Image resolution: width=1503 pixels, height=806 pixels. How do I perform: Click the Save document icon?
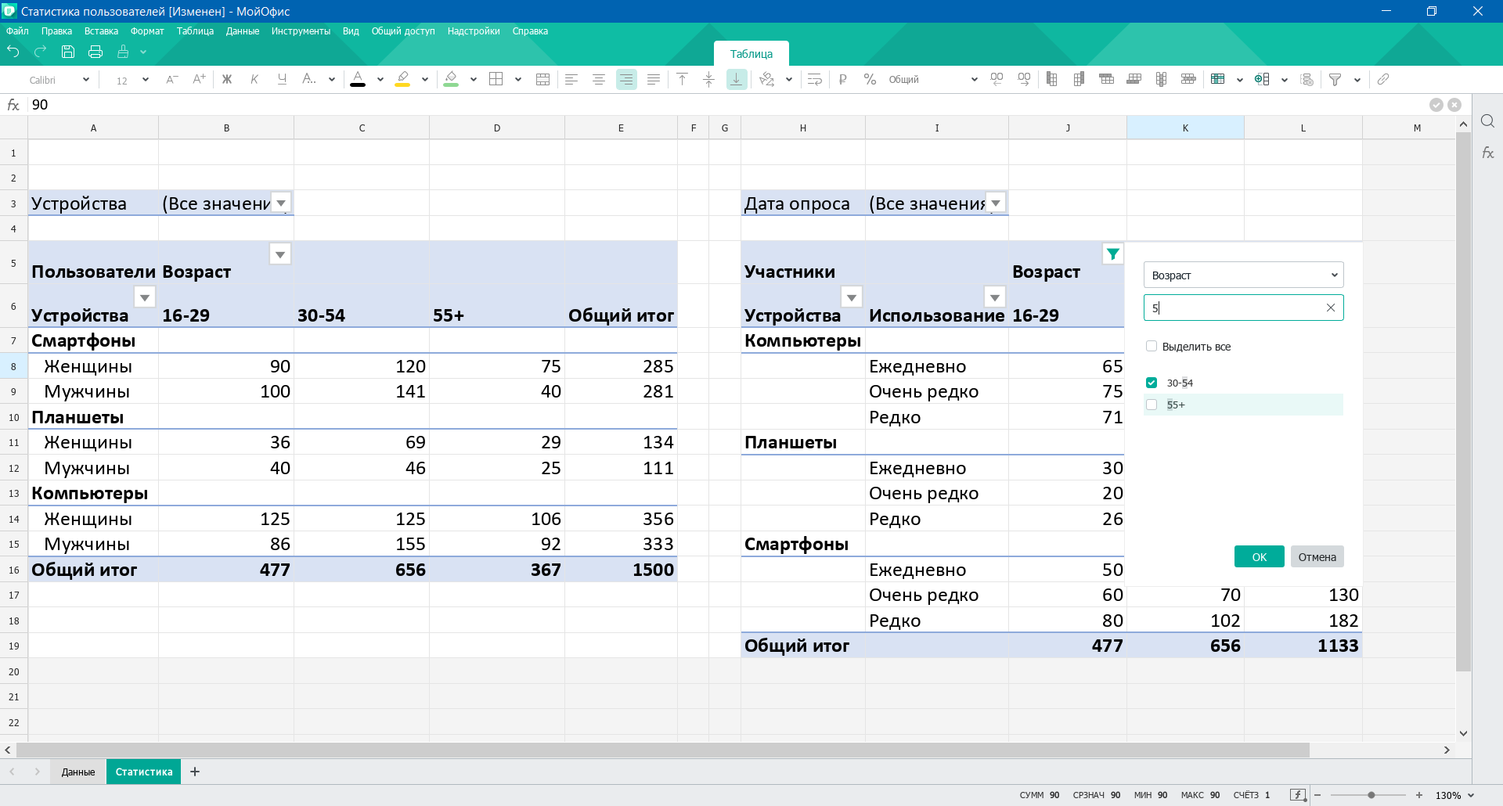68,52
